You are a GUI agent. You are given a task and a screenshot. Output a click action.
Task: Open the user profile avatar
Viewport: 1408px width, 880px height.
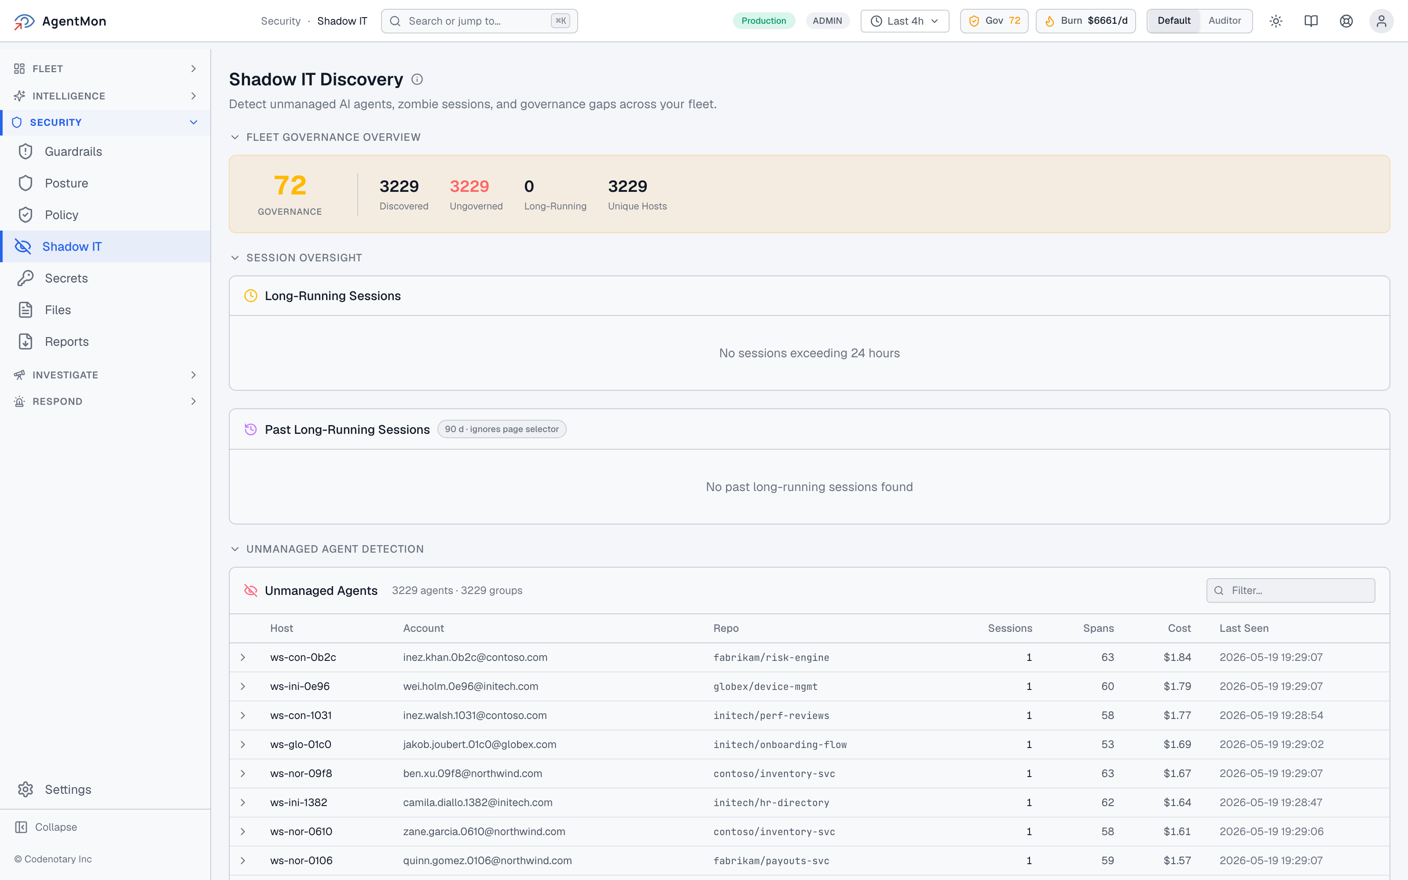point(1381,21)
